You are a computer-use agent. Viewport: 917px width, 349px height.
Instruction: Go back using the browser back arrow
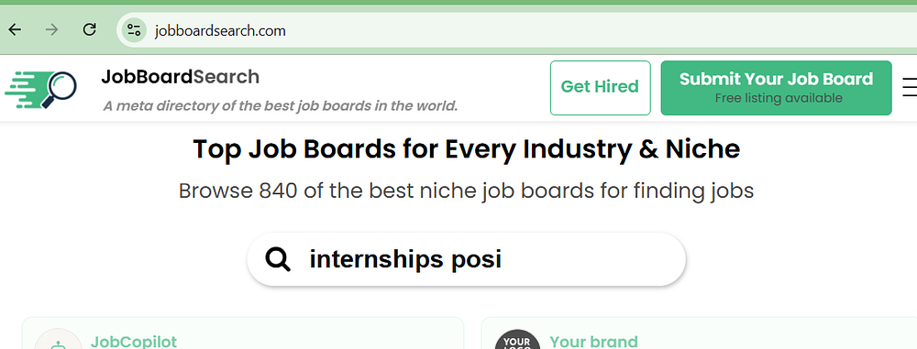tap(16, 30)
